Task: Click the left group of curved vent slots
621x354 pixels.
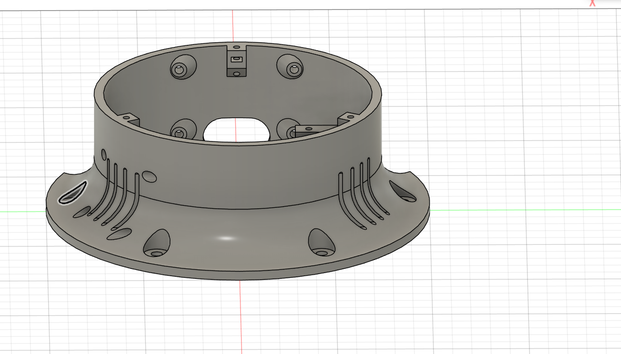Action: pyautogui.click(x=113, y=194)
